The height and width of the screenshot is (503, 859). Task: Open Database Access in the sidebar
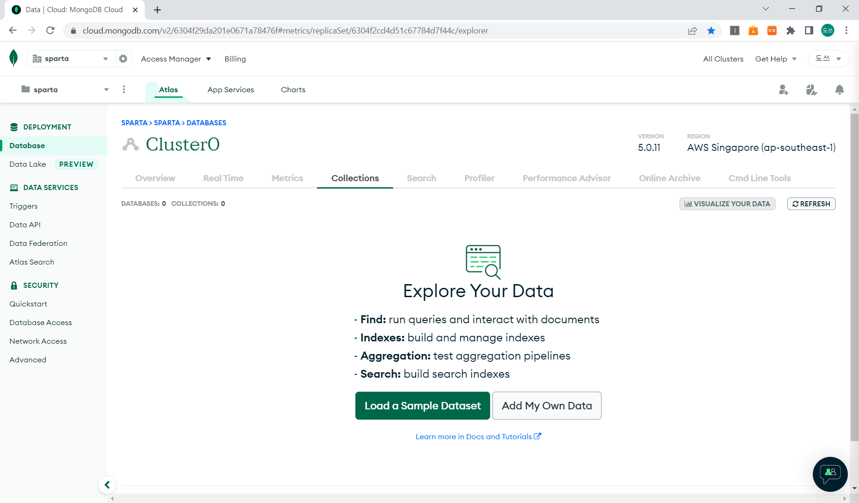click(41, 322)
